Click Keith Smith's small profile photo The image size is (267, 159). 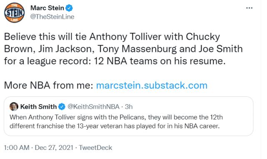tap(14, 107)
